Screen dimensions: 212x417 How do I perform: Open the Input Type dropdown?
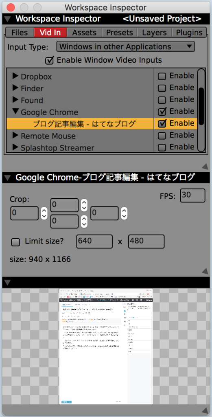coord(126,47)
